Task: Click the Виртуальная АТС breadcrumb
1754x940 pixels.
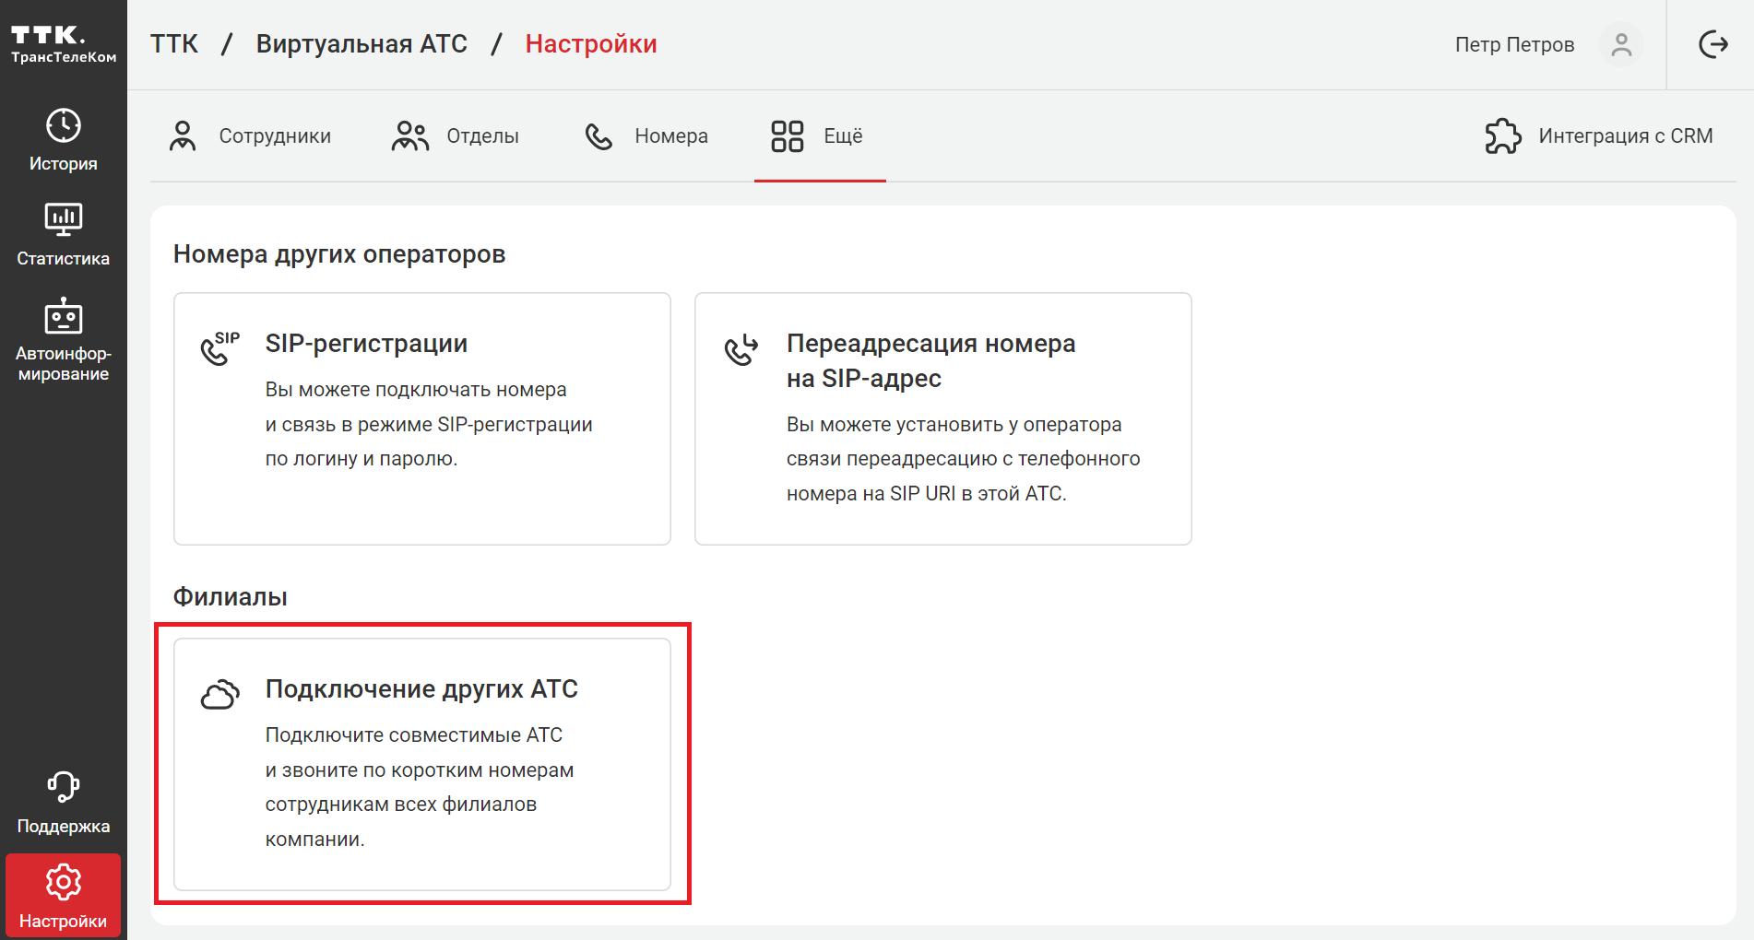Action: pyautogui.click(x=361, y=44)
